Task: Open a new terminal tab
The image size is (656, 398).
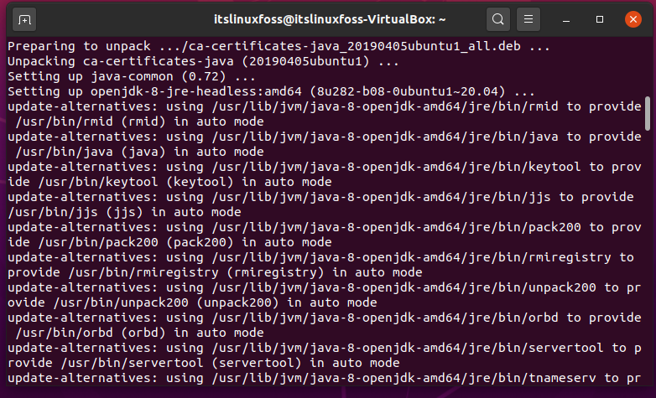Action: pyautogui.click(x=24, y=19)
